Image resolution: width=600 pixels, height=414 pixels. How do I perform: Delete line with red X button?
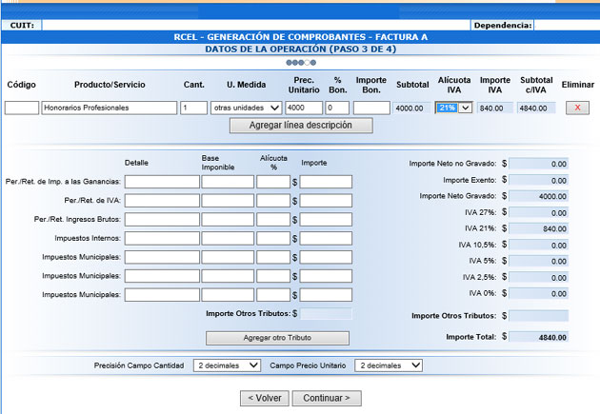(576, 108)
